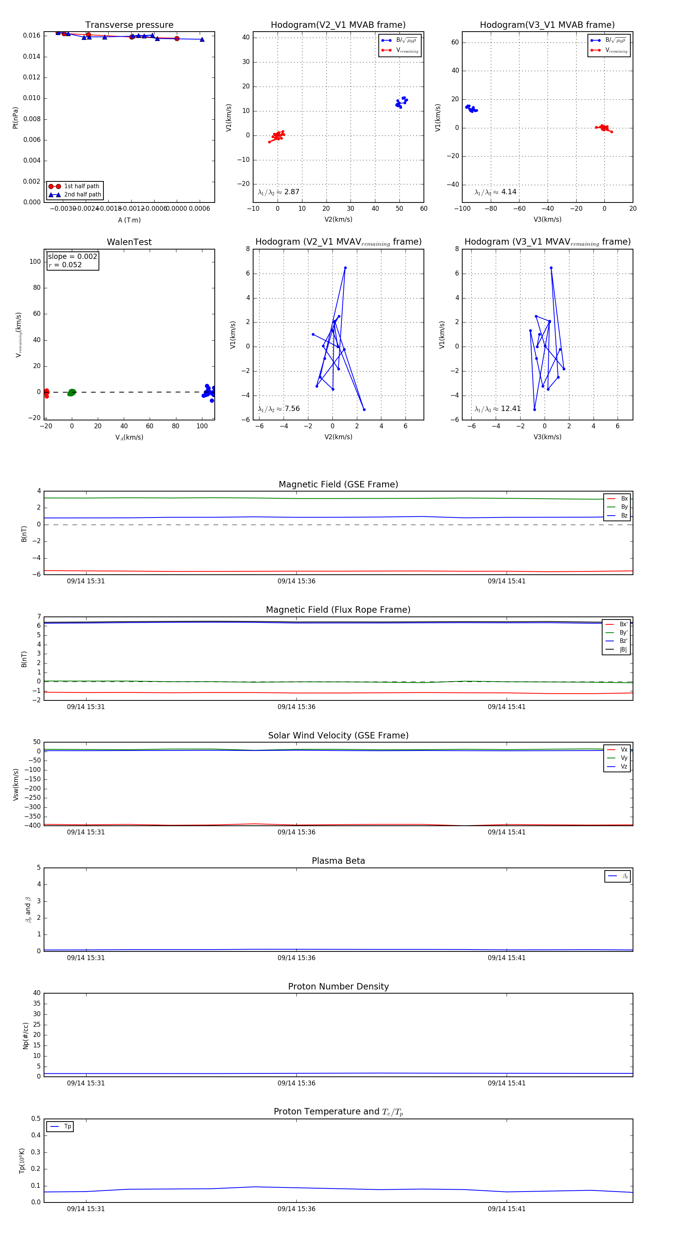The image size is (677, 1242).
Task: Click the βp legend box in Plasma Beta
Action: [618, 876]
